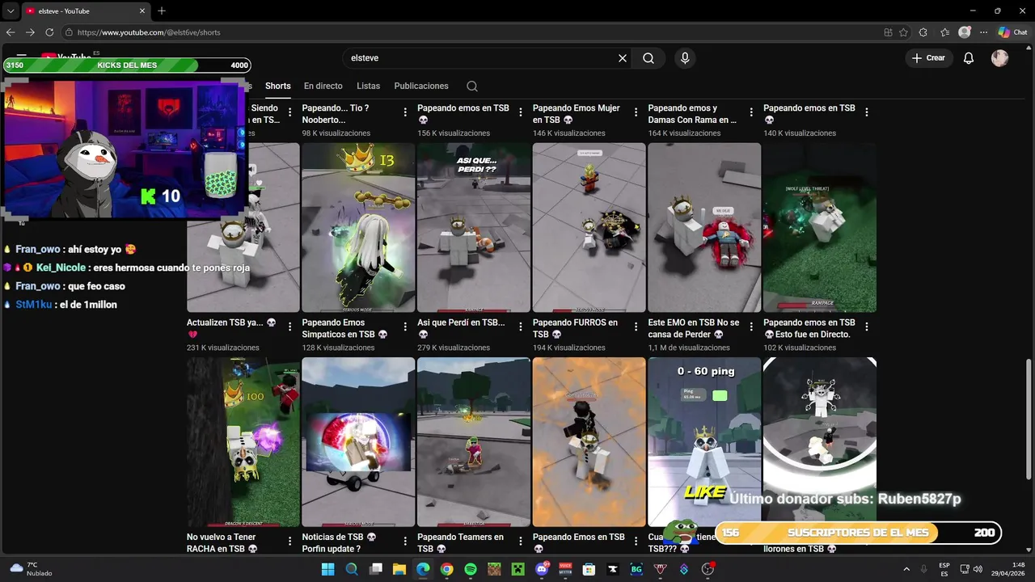
Task: Open volume control in system tray
Action: 978,569
